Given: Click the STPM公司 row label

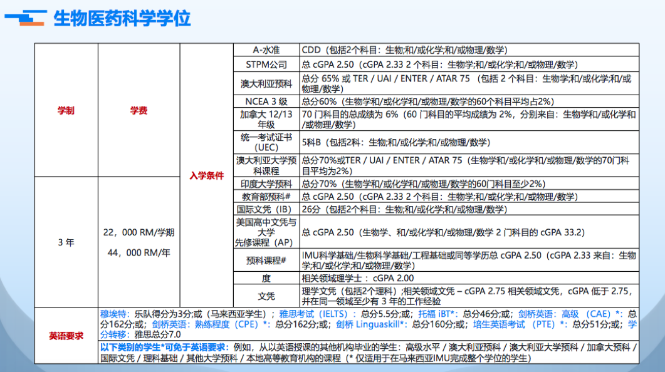Looking at the screenshot, I should tap(266, 65).
